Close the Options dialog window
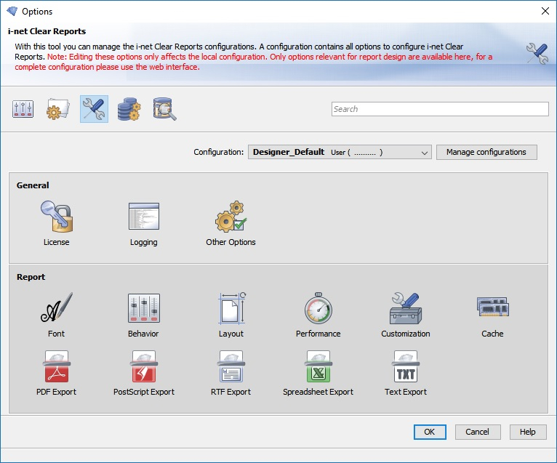 545,11
